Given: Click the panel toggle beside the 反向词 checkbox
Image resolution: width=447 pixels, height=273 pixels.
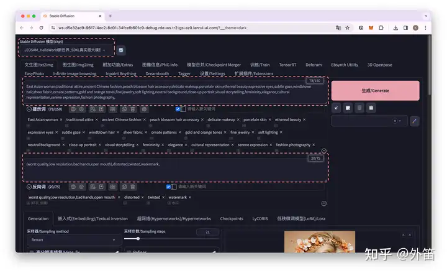Looking at the screenshot, I should (174, 187).
